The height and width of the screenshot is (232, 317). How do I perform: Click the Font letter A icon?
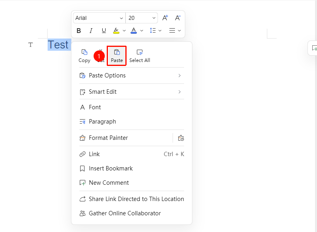[82, 107]
